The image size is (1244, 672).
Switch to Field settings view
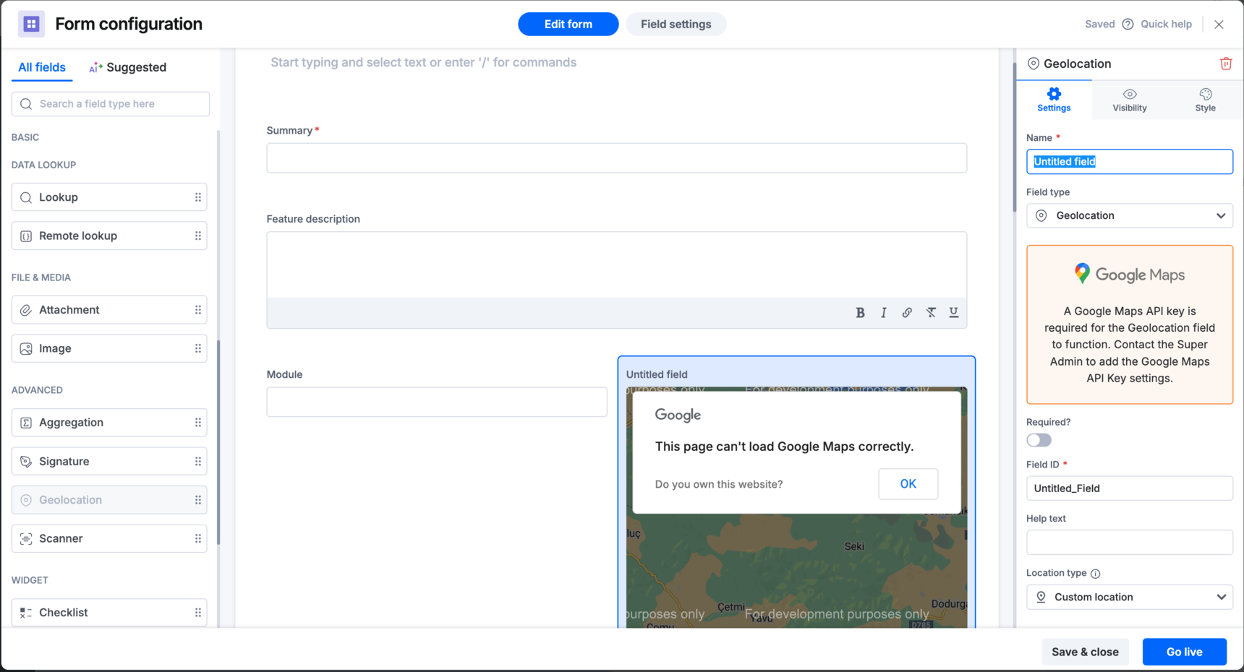[676, 24]
